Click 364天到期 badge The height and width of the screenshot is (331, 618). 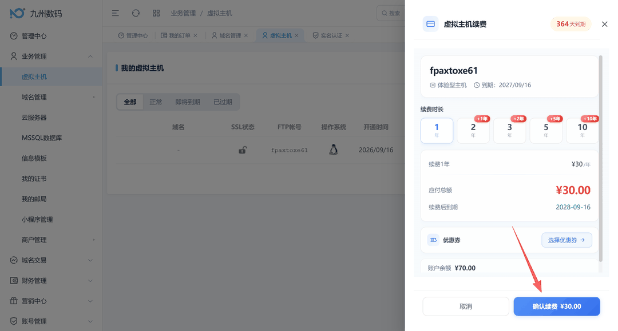tap(571, 24)
